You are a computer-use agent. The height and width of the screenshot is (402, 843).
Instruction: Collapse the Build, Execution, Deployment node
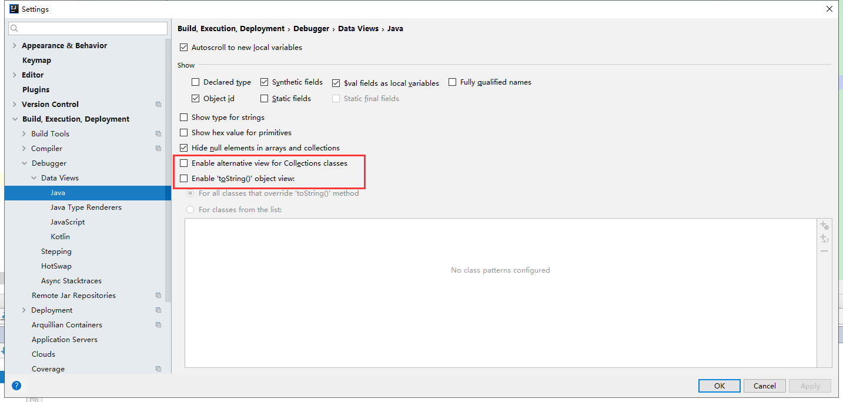click(14, 119)
